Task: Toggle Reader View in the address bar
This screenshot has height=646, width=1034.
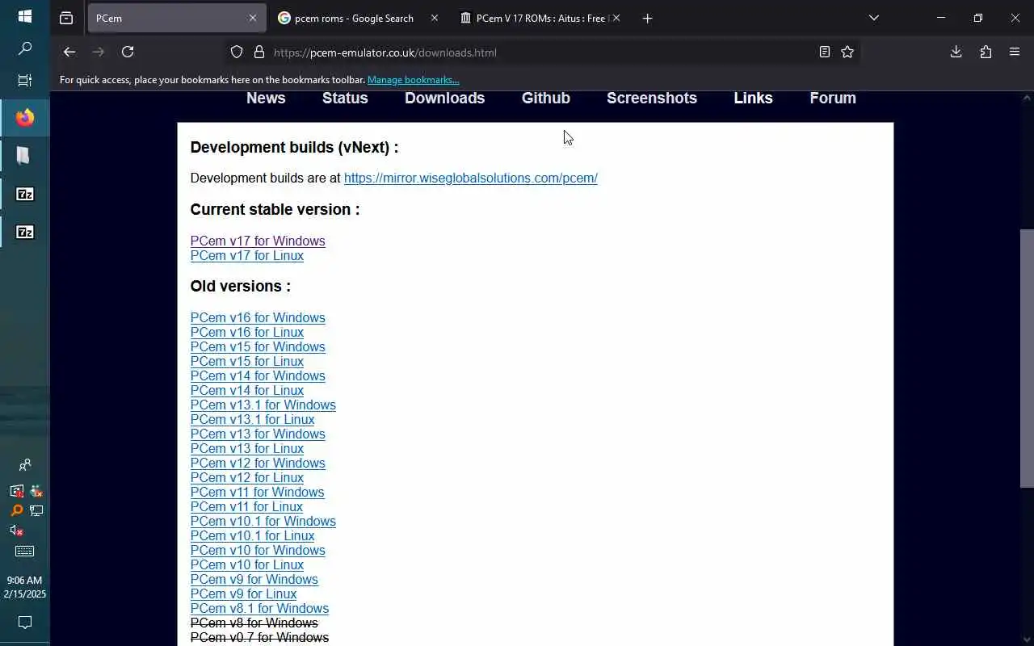Action: click(x=824, y=52)
